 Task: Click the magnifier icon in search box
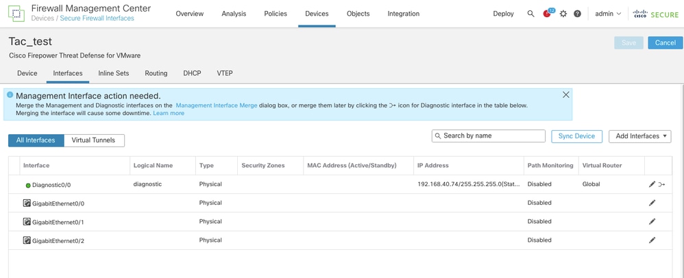(438, 136)
